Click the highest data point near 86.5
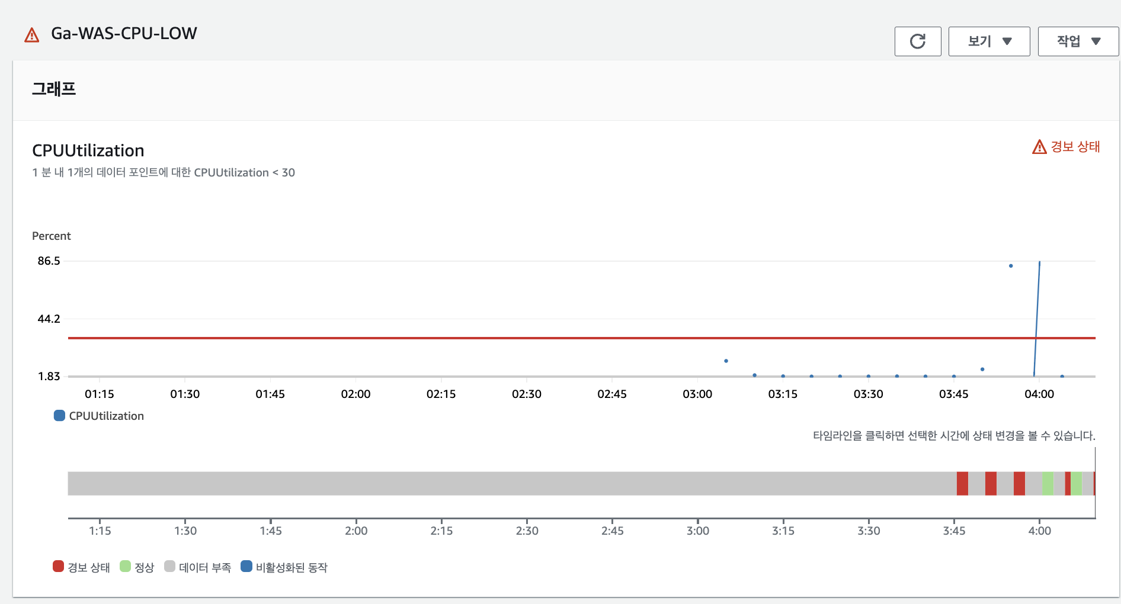1121x604 pixels. pyautogui.click(x=1011, y=266)
